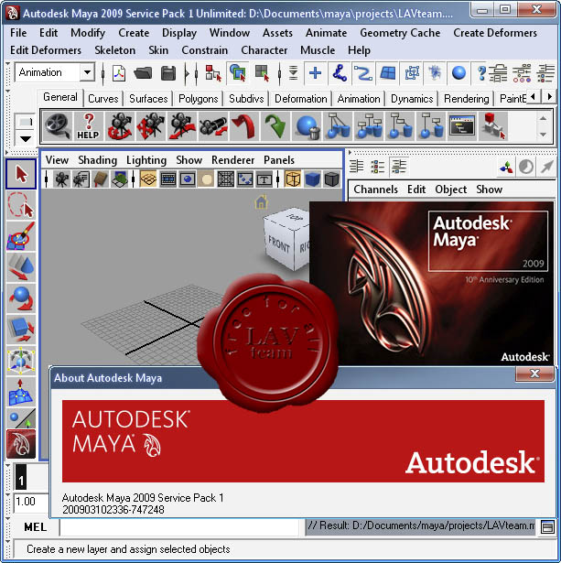This screenshot has height=563, width=561.
Task: Click the 1.00 range start field
Action: pos(30,503)
